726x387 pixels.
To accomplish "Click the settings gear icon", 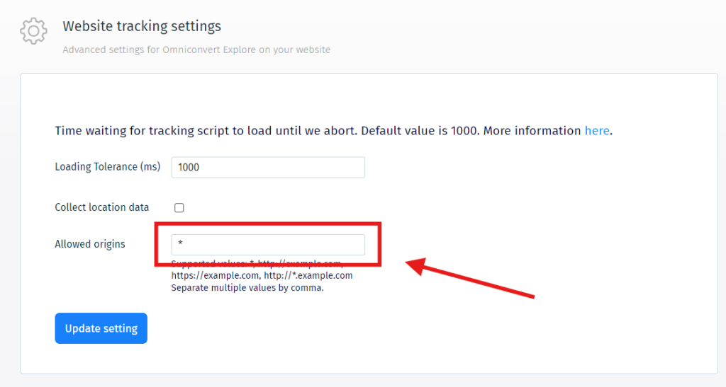I will coord(33,31).
